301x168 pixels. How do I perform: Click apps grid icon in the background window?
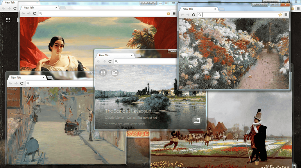tap(7, 20)
